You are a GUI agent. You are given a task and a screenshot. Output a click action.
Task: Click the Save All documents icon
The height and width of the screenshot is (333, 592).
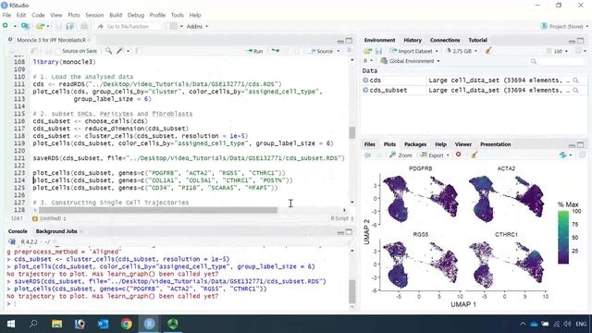(70, 26)
